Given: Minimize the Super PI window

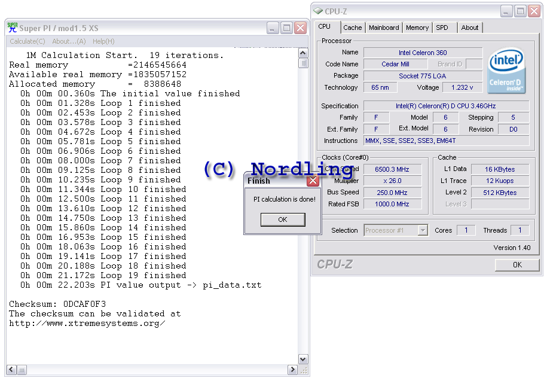Looking at the screenshot, I should click(x=273, y=28).
